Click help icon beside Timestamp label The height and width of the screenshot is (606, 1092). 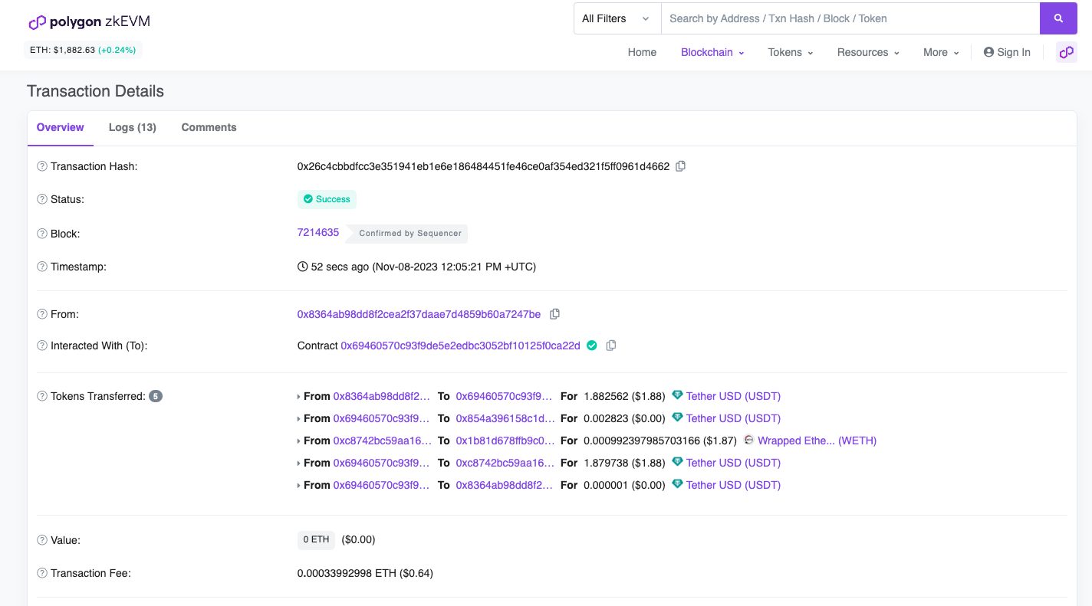point(42,267)
